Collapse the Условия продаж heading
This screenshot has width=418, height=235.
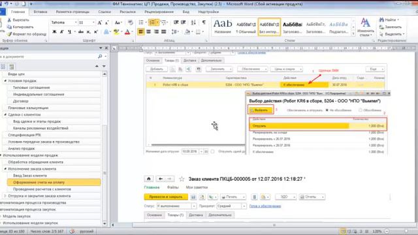point(5,81)
